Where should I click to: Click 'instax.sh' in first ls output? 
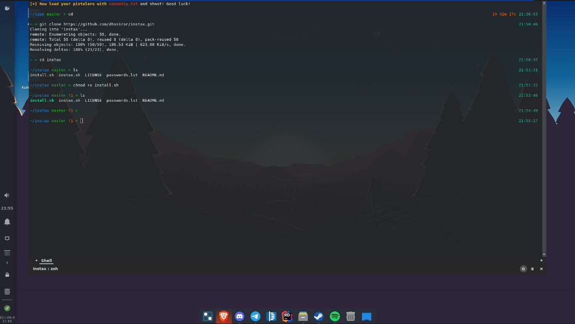(x=69, y=75)
